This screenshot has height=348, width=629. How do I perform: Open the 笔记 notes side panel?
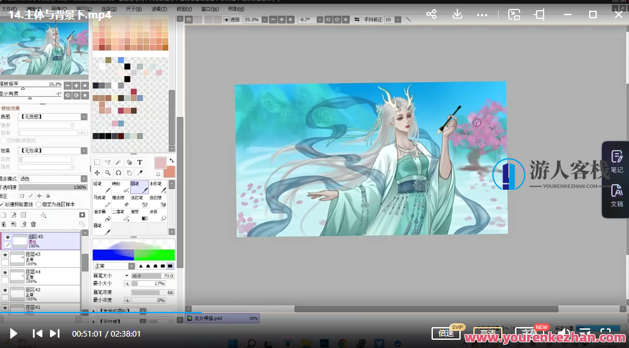click(x=616, y=161)
